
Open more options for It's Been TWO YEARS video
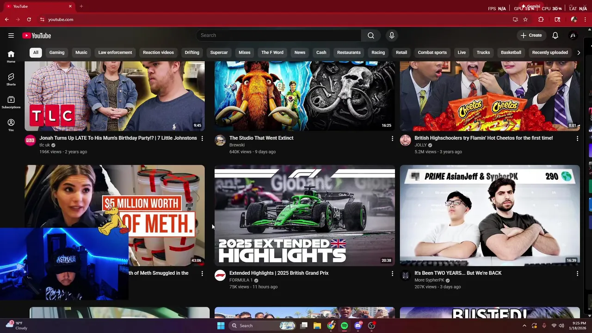[577, 273]
